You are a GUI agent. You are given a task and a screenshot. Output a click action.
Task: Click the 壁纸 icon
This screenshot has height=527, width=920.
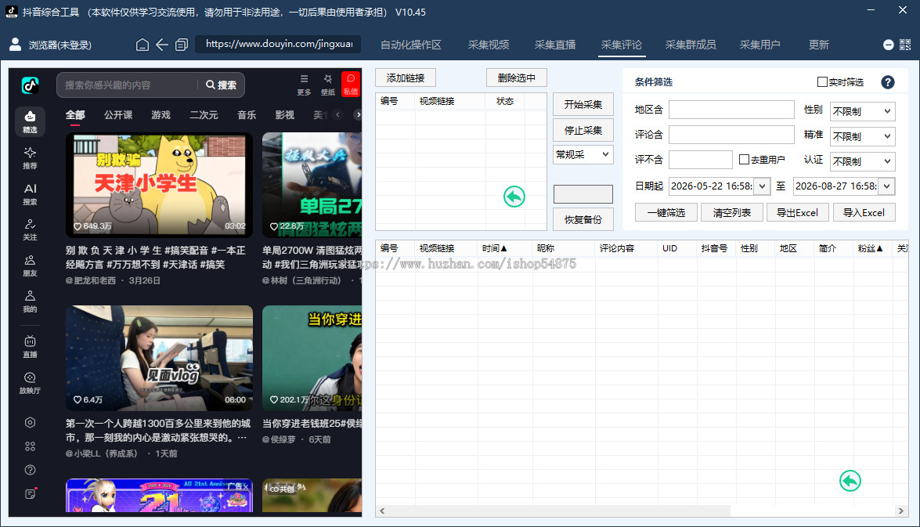[x=327, y=85]
